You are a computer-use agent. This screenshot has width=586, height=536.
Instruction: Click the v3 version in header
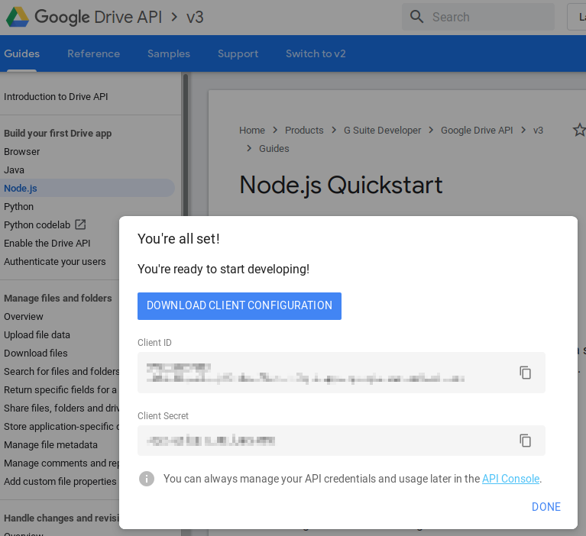pyautogui.click(x=195, y=18)
